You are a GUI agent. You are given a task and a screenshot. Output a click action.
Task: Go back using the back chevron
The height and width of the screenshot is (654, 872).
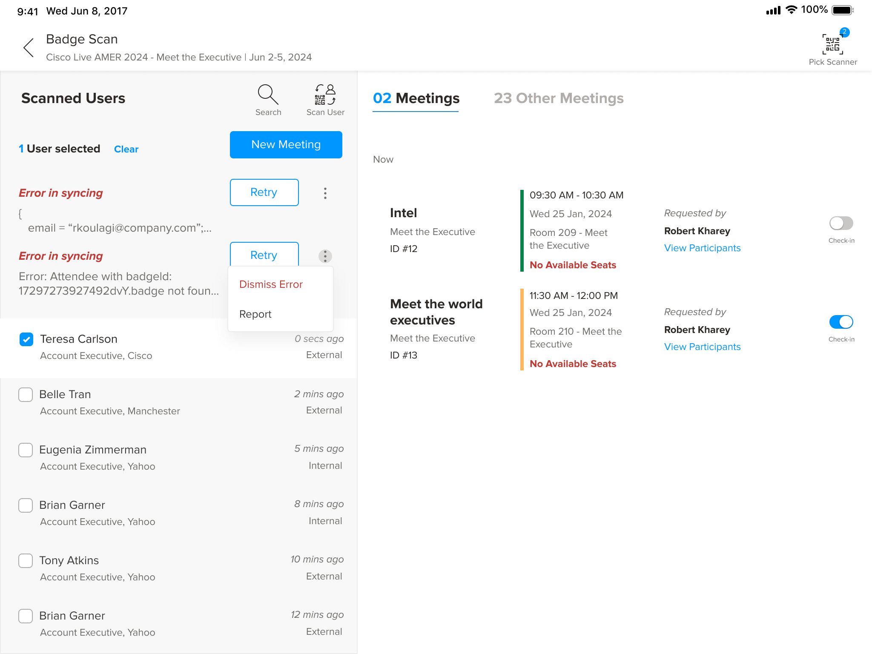pyautogui.click(x=29, y=47)
